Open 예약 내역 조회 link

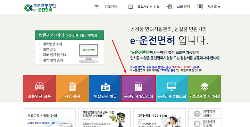click(x=53, y=60)
